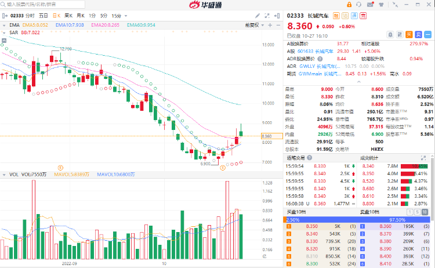
Task: Switch to 五日 five-day tab
Action: coord(43,16)
